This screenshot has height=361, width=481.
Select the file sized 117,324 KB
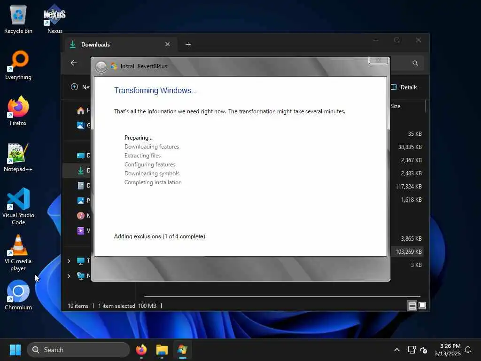tap(408, 187)
